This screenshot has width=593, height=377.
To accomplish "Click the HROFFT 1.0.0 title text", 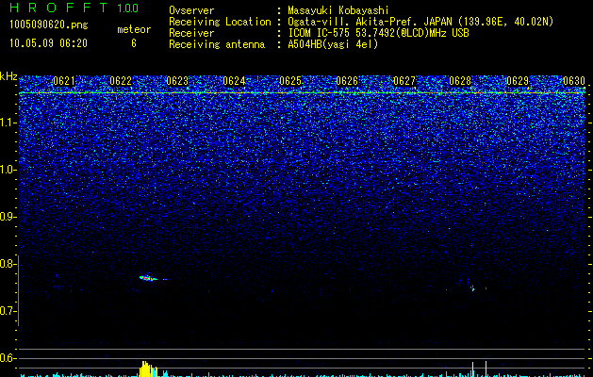I will tap(74, 8).
